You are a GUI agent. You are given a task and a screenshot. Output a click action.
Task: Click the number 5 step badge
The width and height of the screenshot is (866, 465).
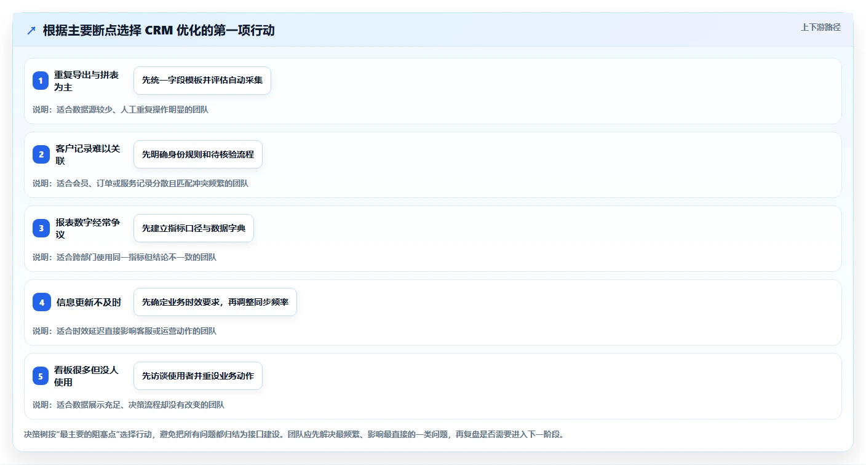click(41, 376)
